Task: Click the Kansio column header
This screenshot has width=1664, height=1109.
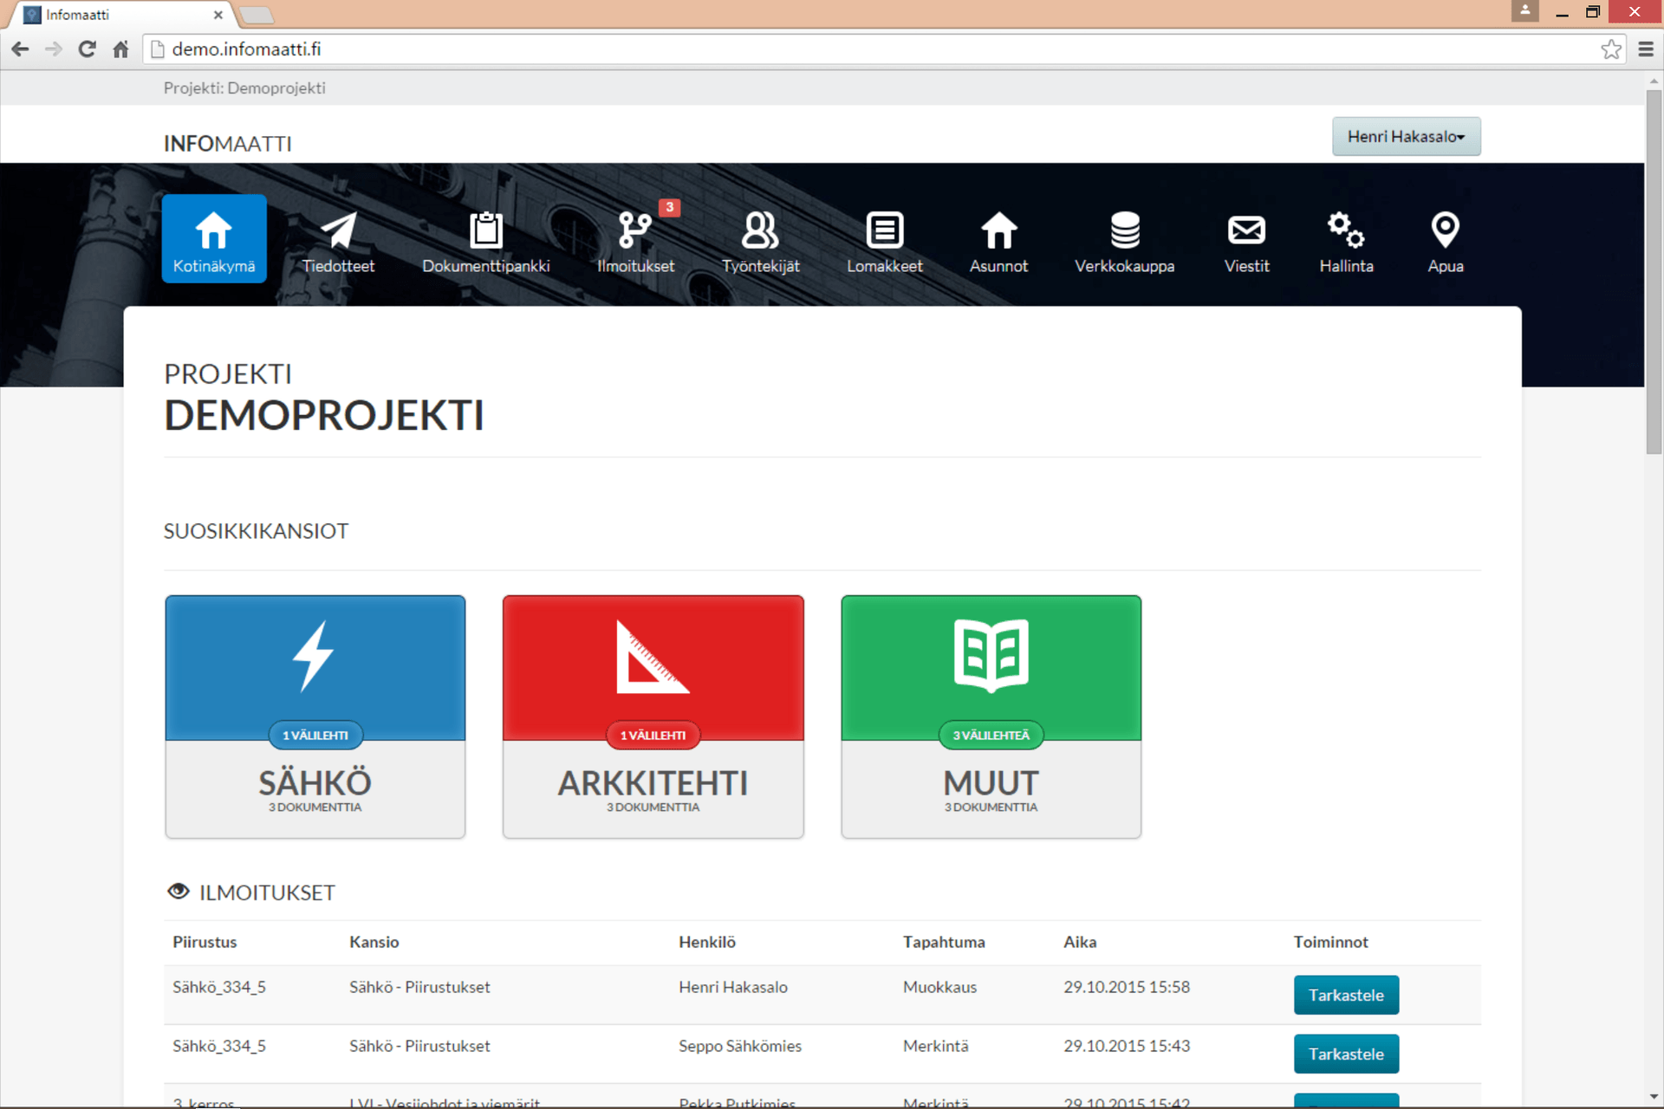Action: 374,942
